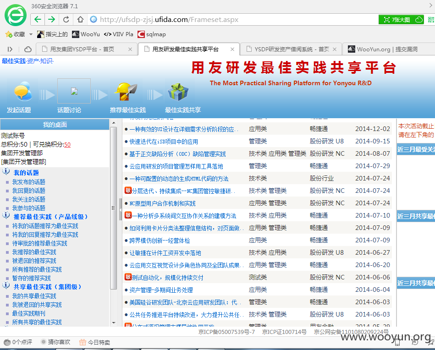Open 我关注的话题 in sidebar
435x350 pixels.
click(x=28, y=199)
